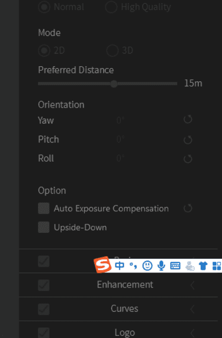Open the skin shirt icon

(203, 266)
